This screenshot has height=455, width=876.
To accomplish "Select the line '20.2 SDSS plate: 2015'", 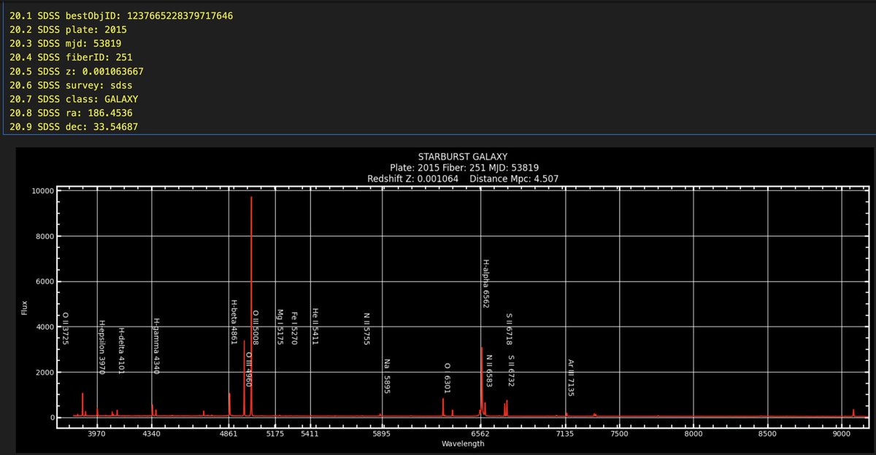I will [x=68, y=30].
